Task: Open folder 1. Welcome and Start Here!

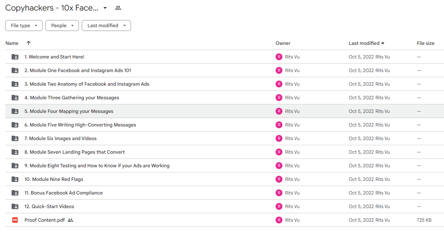Action: [x=54, y=57]
